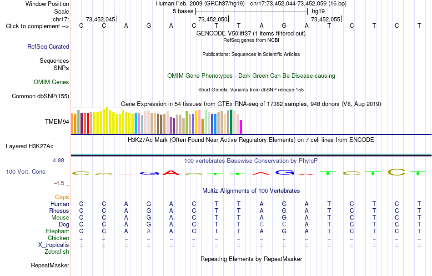The height and width of the screenshot is (276, 432).
Task: Click the dark green bar in TMEM94 chart
Action: 231,122
